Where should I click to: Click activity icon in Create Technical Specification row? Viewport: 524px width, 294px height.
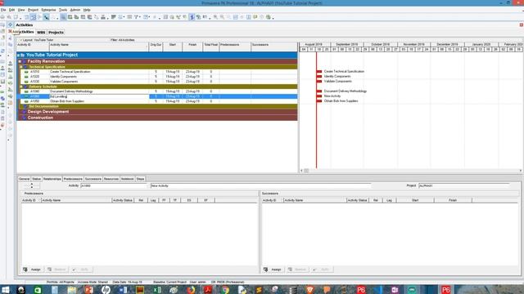pos(26,72)
